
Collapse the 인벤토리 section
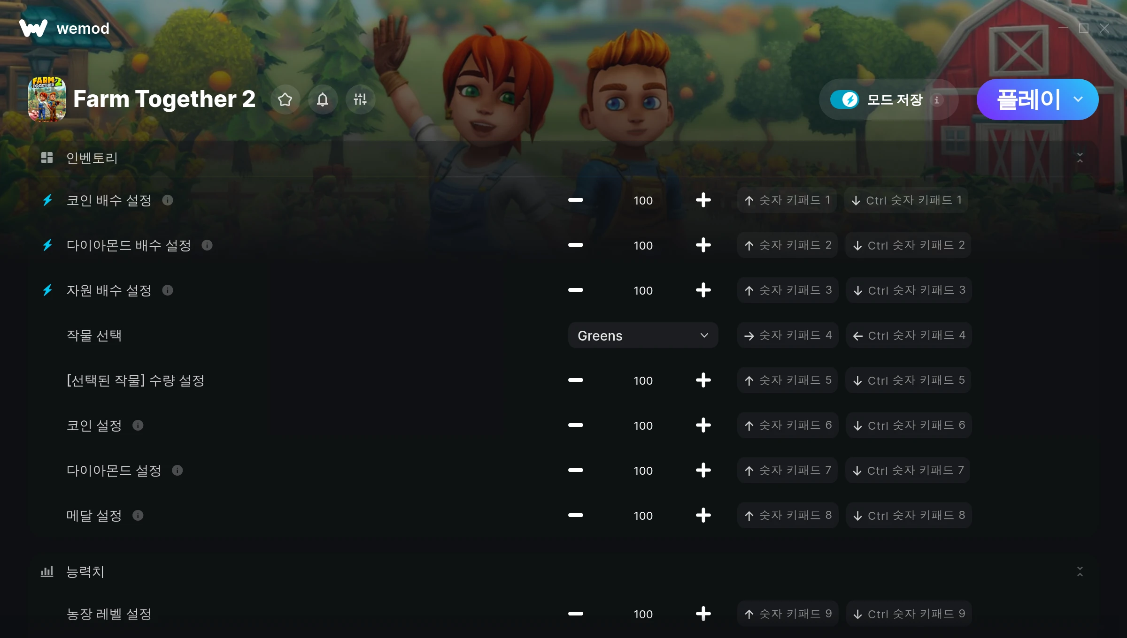tap(1080, 158)
